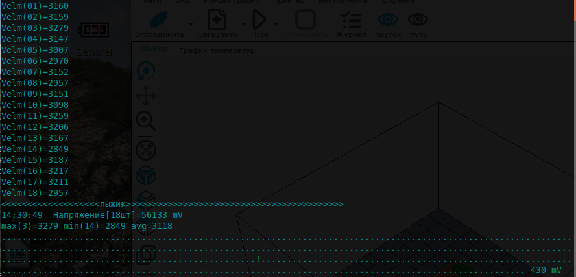Select the zoom magnifier tool
576x277 pixels.
(146, 122)
